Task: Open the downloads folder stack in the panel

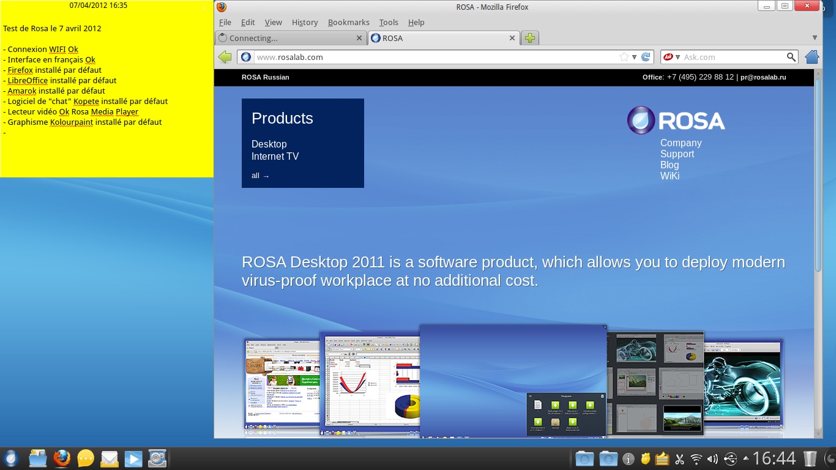Action: point(608,458)
